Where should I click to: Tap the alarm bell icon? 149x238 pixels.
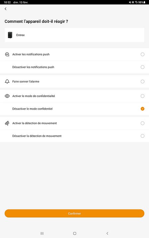tap(7, 81)
